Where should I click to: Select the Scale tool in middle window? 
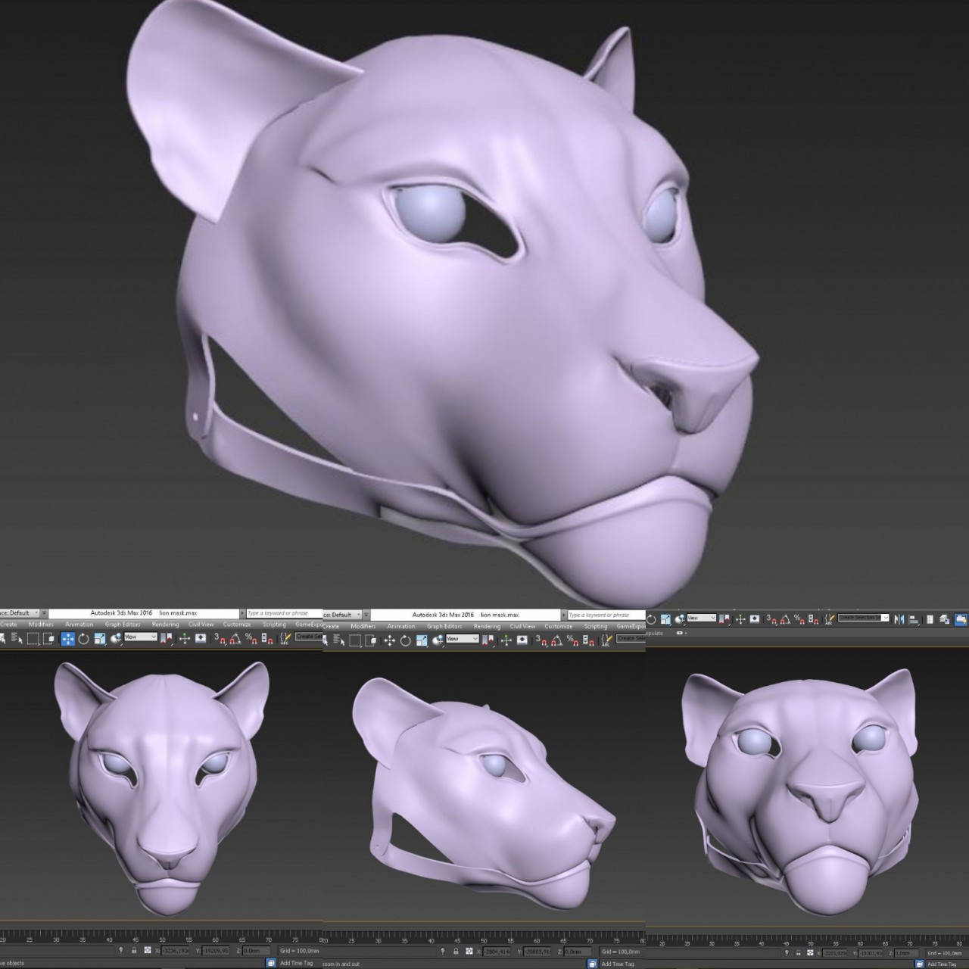[x=422, y=640]
